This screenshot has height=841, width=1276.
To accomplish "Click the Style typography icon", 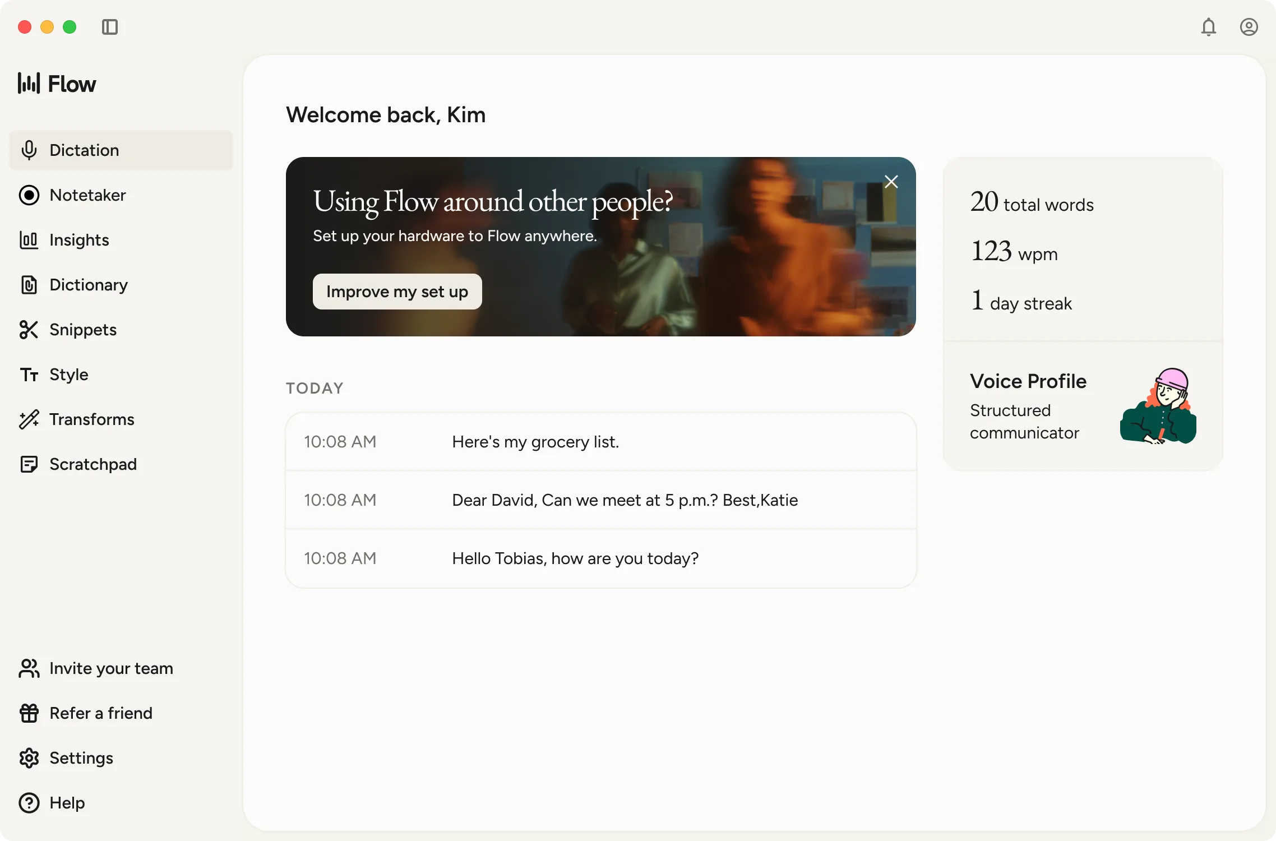I will (29, 375).
